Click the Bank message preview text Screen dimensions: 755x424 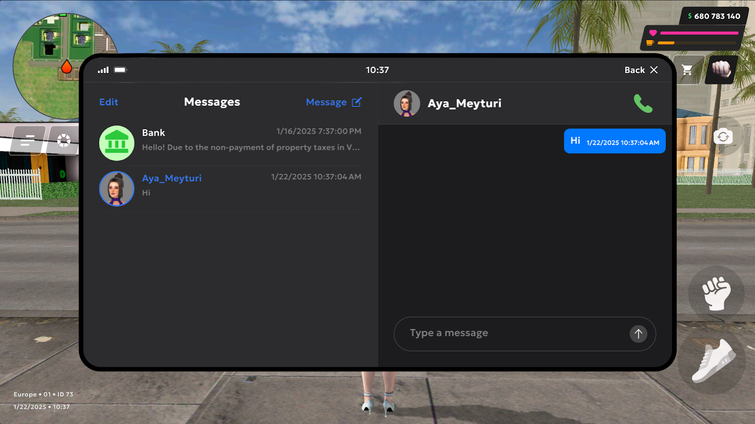pyautogui.click(x=251, y=147)
